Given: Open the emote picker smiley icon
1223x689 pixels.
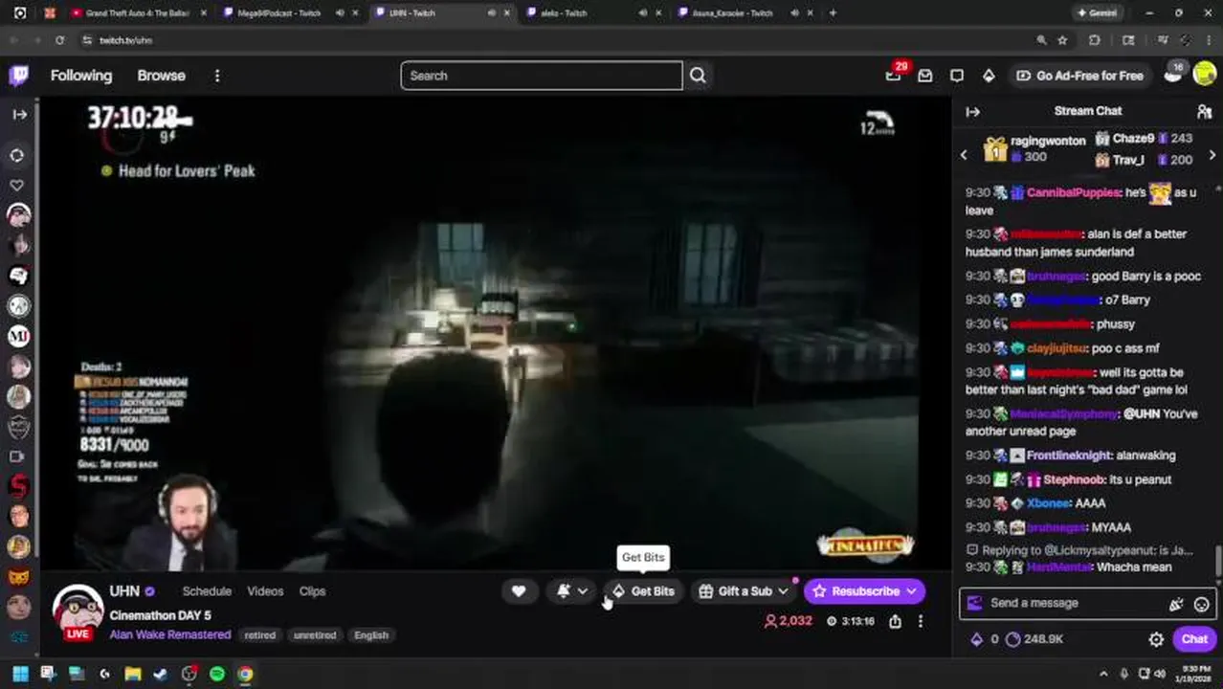Looking at the screenshot, I should tap(1202, 604).
